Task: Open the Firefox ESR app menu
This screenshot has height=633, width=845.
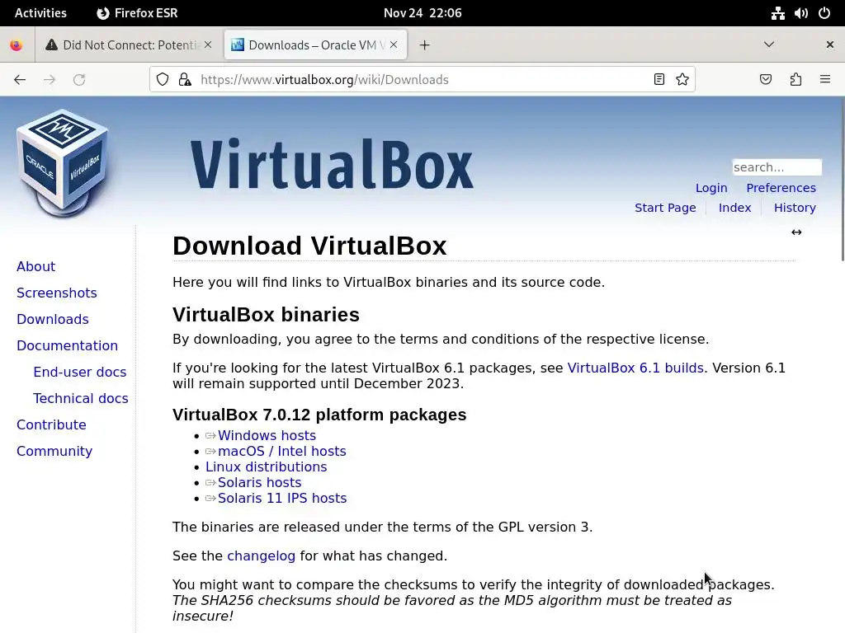Action: (x=137, y=13)
